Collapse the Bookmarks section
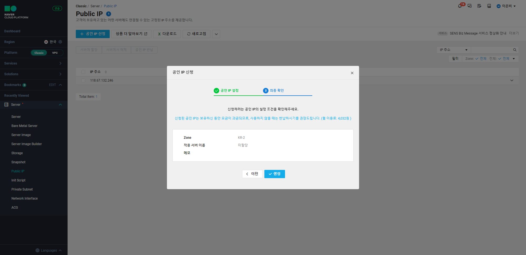 [x=60, y=85]
